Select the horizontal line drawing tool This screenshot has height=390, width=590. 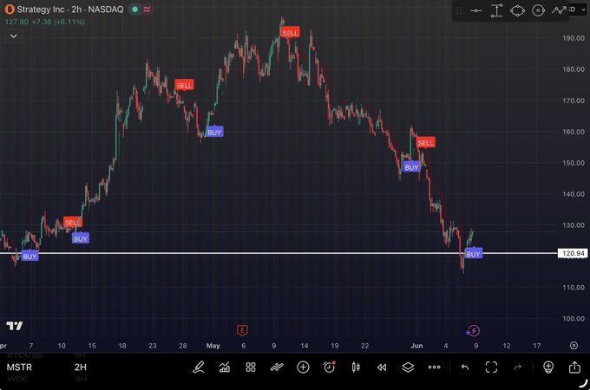(476, 10)
